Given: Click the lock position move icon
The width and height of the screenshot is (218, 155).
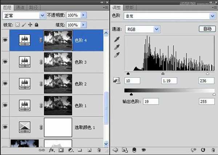Looking at the screenshot, I should coord(30,25).
